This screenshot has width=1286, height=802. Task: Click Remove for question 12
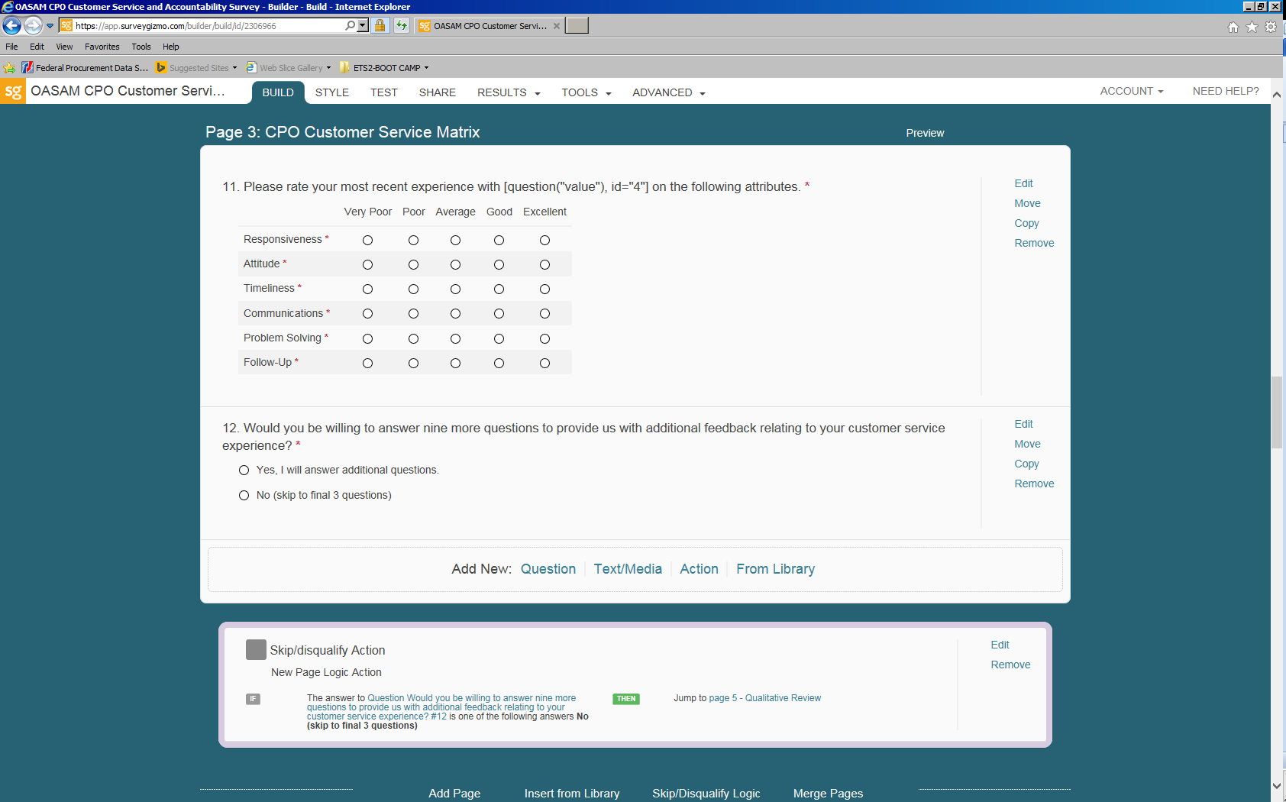(x=1034, y=483)
